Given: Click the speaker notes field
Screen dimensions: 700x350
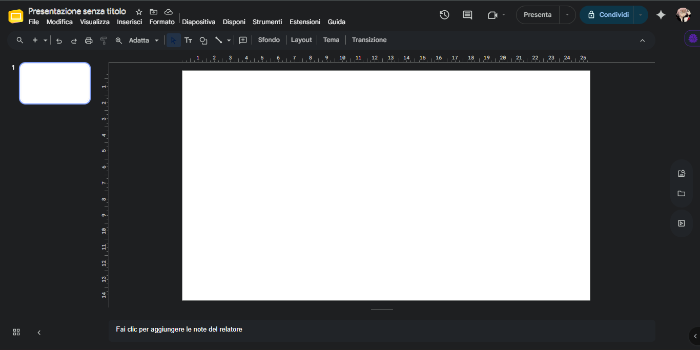Looking at the screenshot, I should click(x=382, y=331).
